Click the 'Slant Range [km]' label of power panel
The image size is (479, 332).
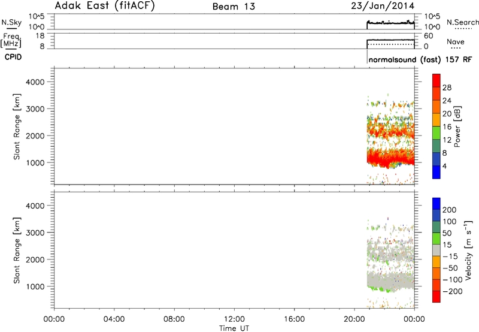[17, 126]
